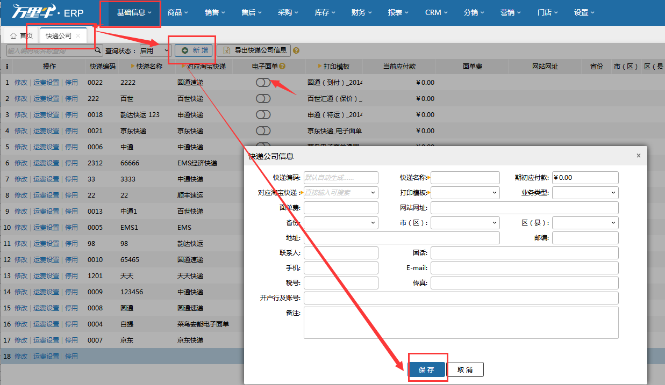Open the 业务类型 dropdown
Image resolution: width=665 pixels, height=385 pixels.
585,192
